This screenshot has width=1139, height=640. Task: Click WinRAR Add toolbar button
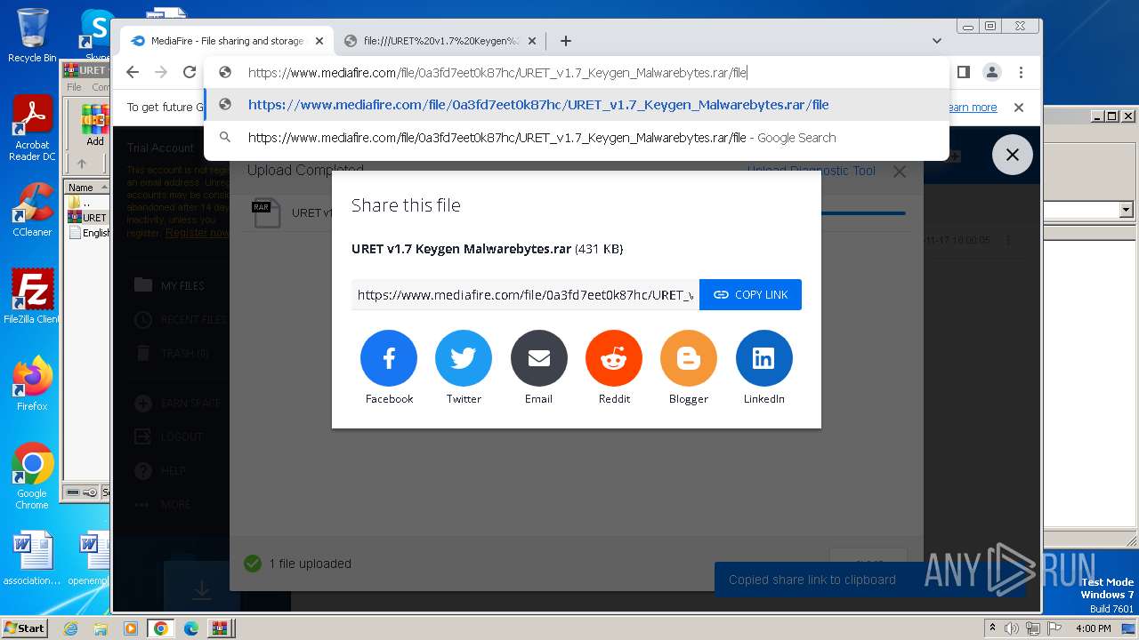[95, 125]
